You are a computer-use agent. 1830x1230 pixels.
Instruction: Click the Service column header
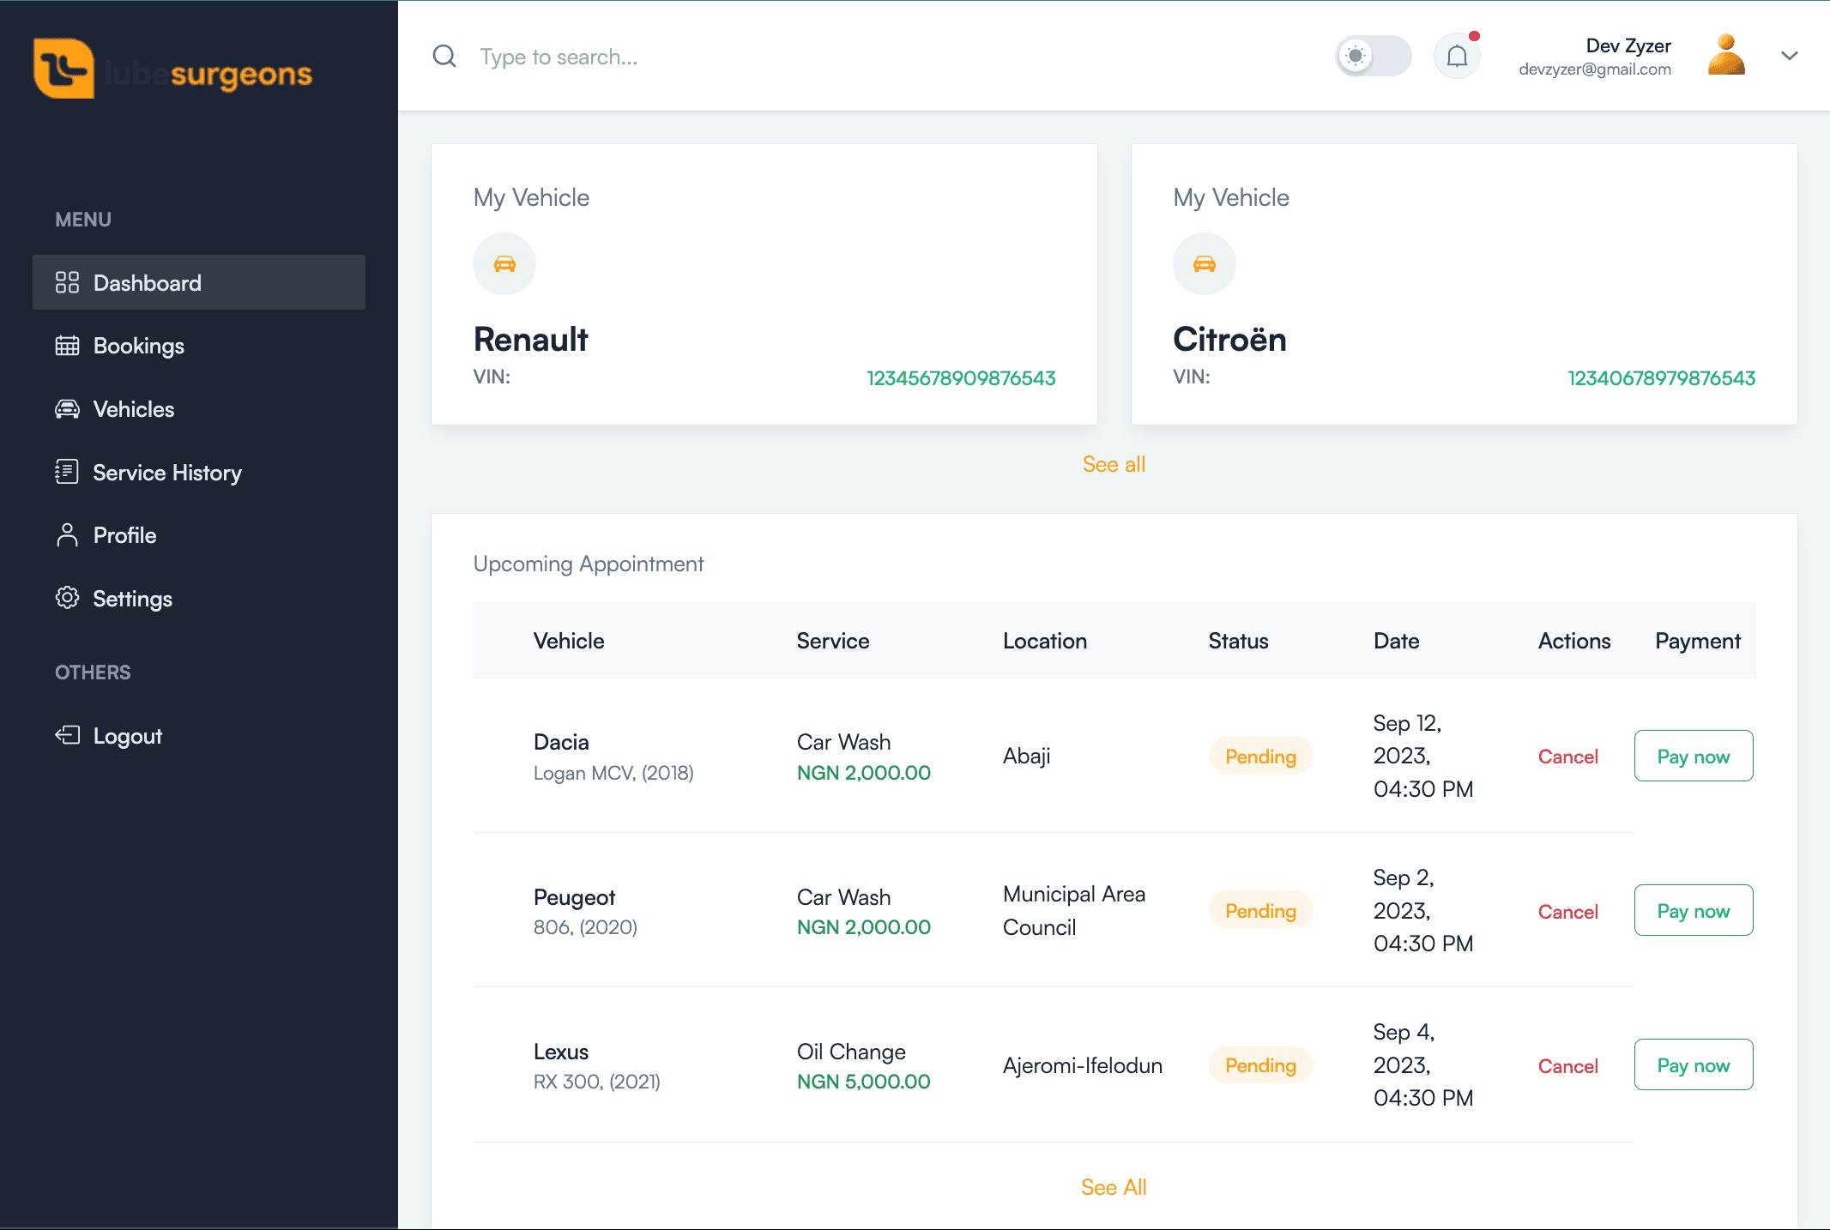833,641
